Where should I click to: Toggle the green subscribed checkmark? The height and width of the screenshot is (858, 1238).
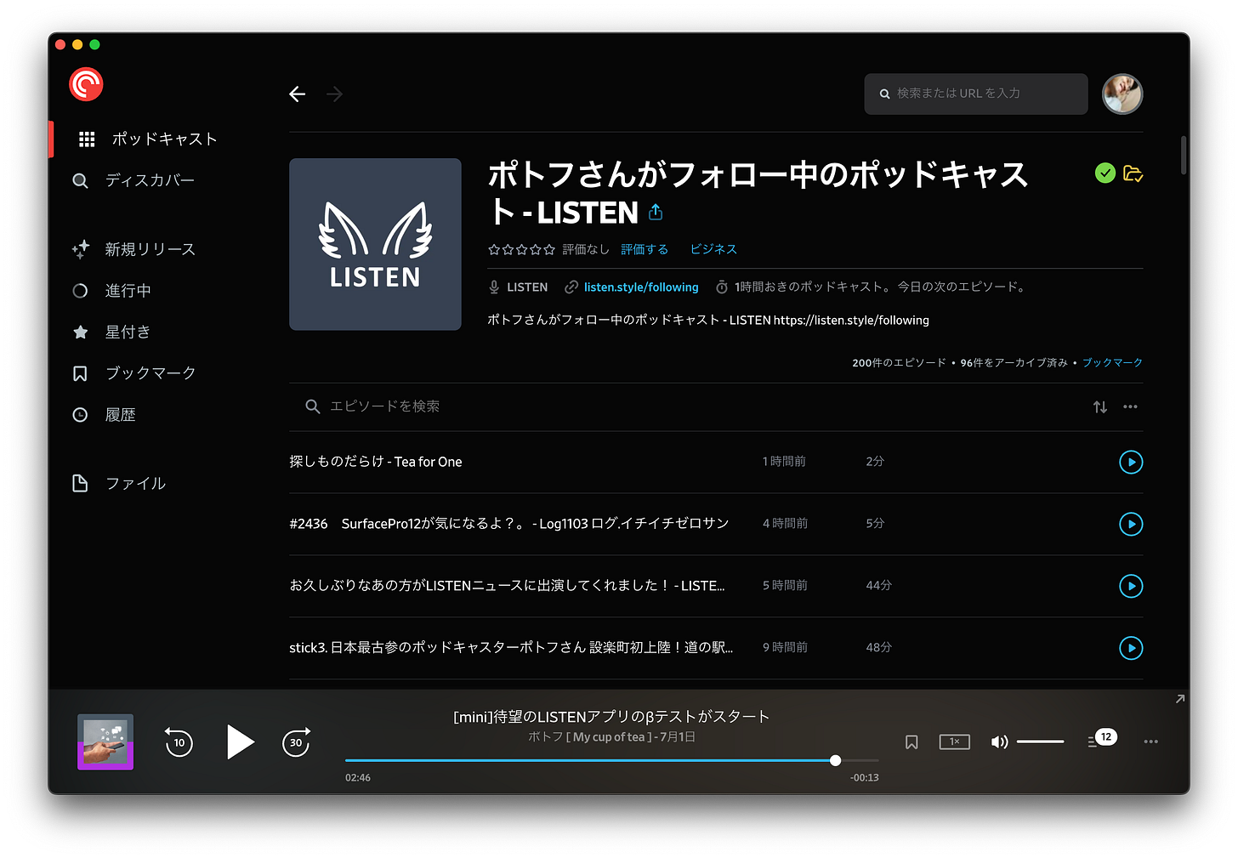click(1105, 173)
